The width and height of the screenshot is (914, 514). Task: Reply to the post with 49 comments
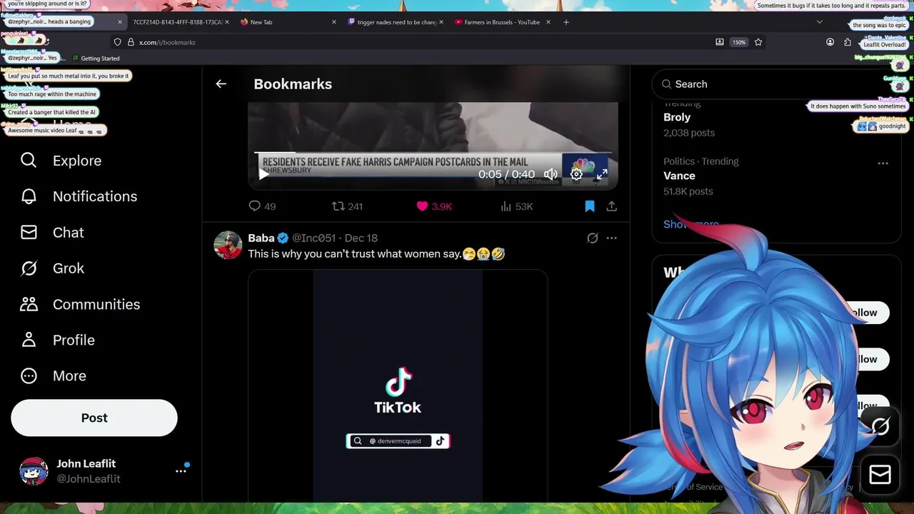[261, 206]
